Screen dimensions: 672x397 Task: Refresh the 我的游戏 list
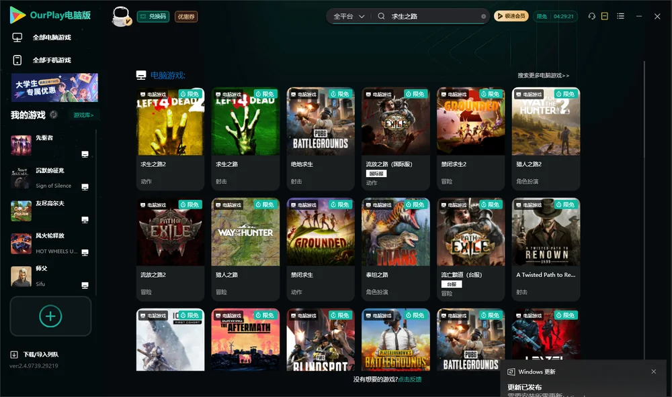54,115
